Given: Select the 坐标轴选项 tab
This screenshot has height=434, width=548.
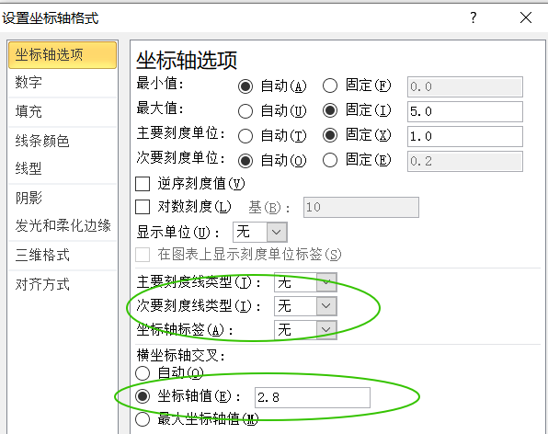Looking at the screenshot, I should click(63, 55).
